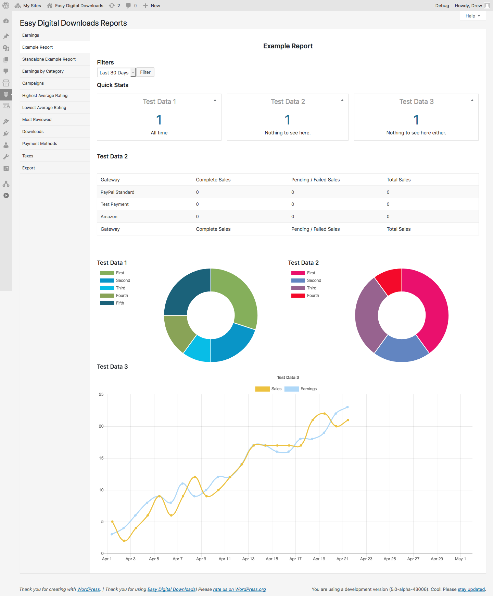
Task: Switch to the Earnings report tab
Action: (x=55, y=35)
